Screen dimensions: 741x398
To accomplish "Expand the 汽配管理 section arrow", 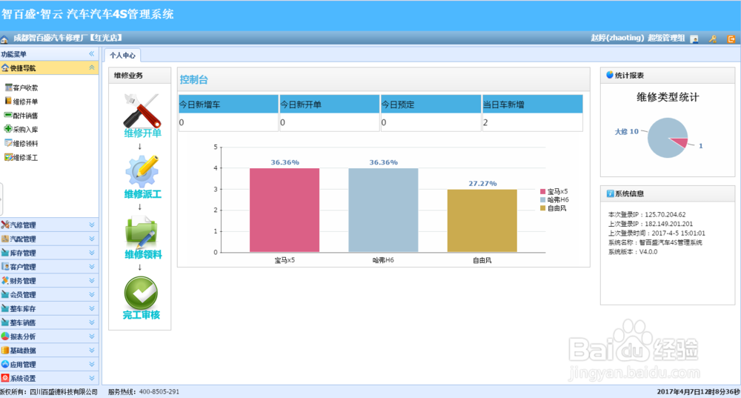I will (92, 239).
